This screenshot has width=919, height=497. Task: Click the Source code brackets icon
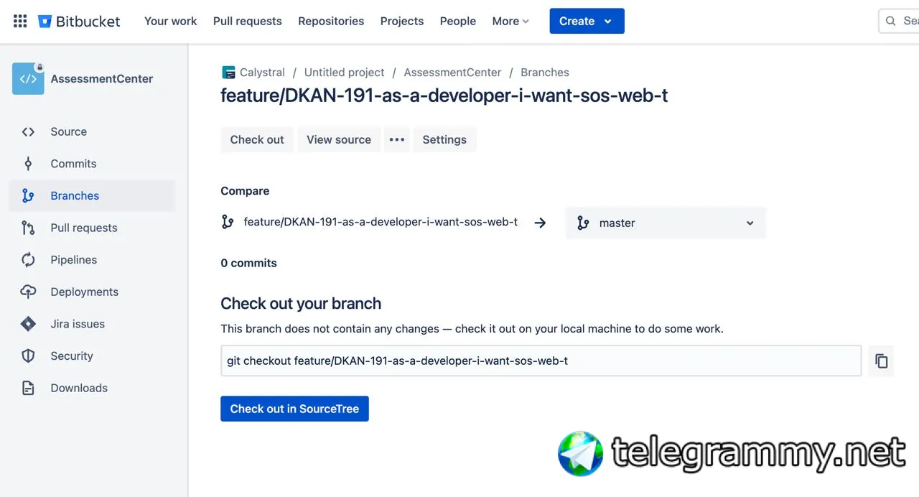point(28,131)
